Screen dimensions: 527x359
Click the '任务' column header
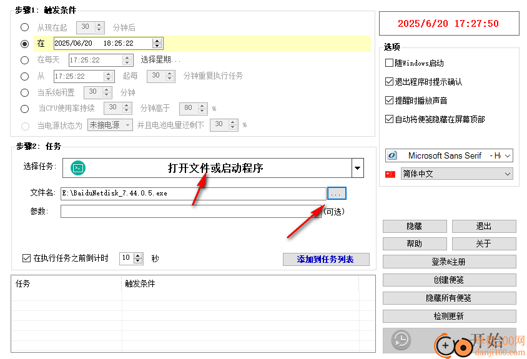tap(67, 283)
